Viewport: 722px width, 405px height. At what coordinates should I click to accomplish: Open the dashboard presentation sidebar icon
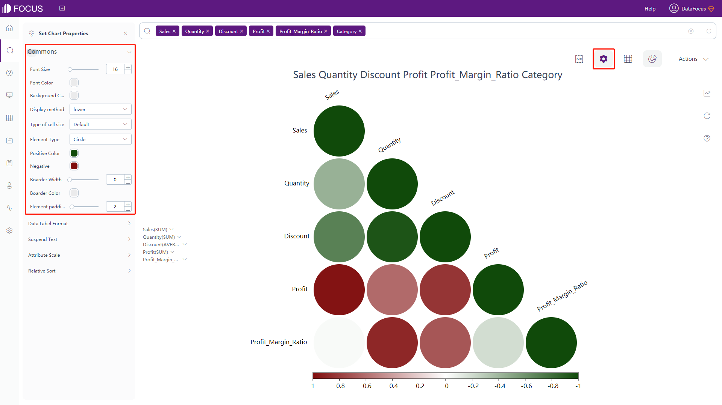point(10,95)
